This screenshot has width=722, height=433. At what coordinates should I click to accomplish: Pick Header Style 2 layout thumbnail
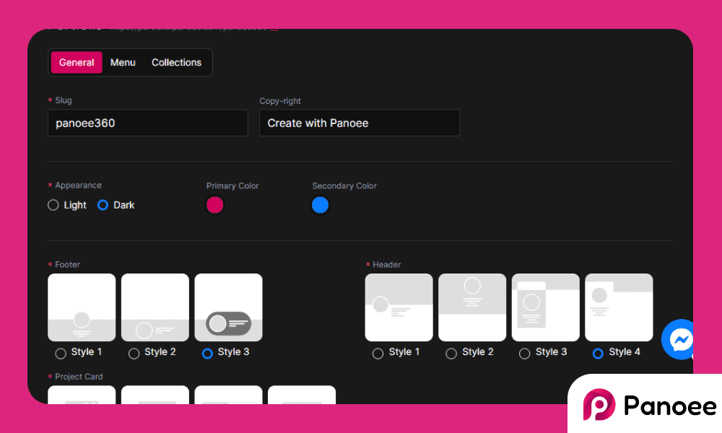(472, 307)
